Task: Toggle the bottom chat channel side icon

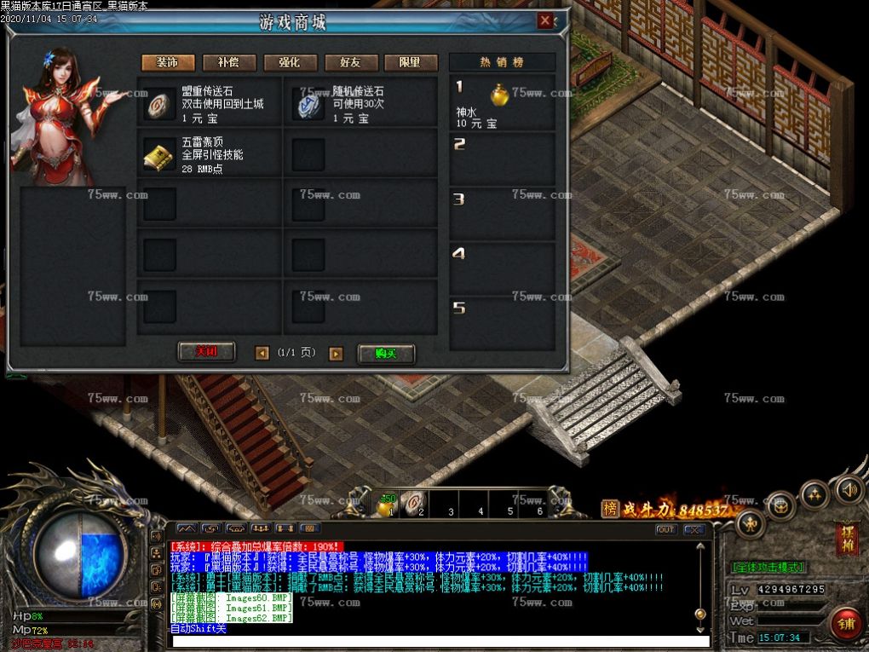Action: click(x=156, y=604)
